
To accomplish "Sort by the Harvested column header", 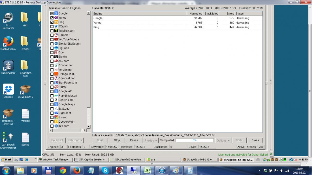I will pyautogui.click(x=195, y=13).
